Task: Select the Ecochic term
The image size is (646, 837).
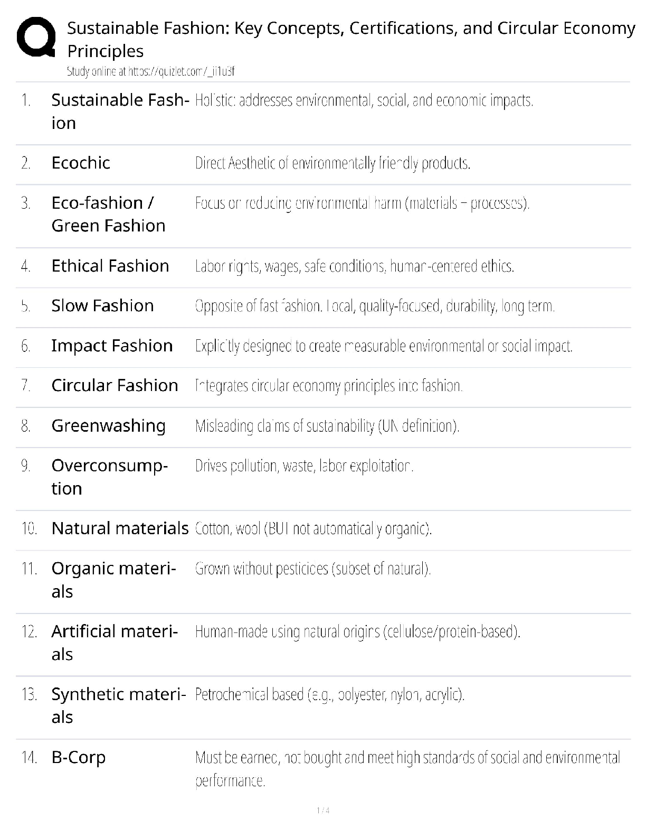Action: [x=81, y=163]
